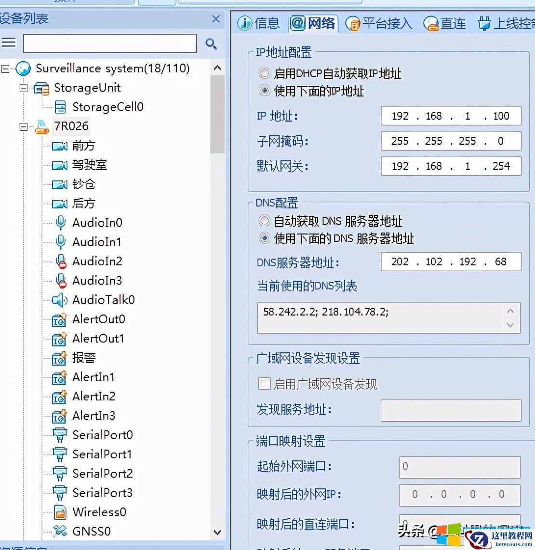
Task: Switch to the 网络 tab
Action: click(x=312, y=24)
